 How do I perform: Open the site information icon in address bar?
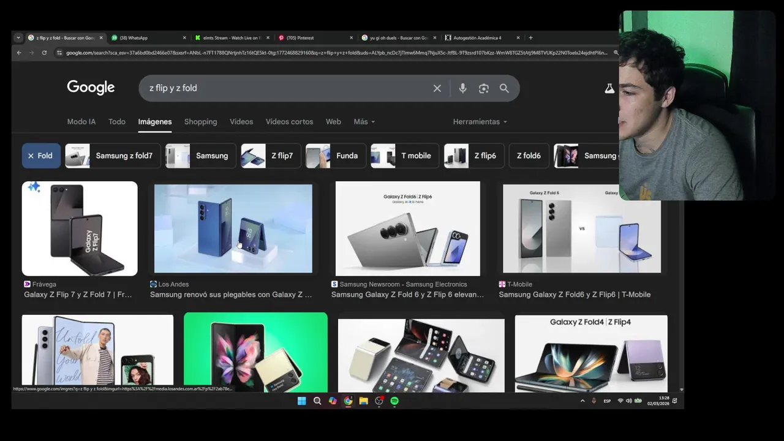pyautogui.click(x=59, y=53)
